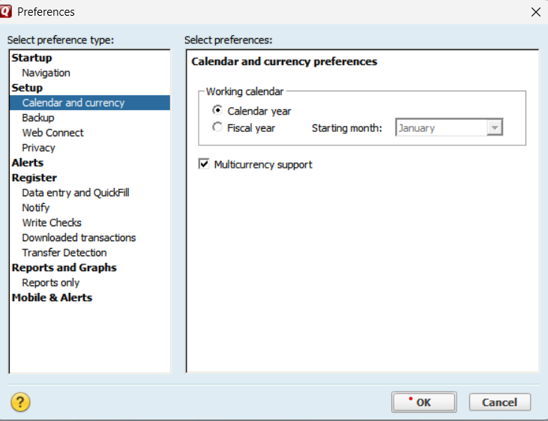
Task: Open Data entry and QuickFill preferences
Action: [x=76, y=193]
